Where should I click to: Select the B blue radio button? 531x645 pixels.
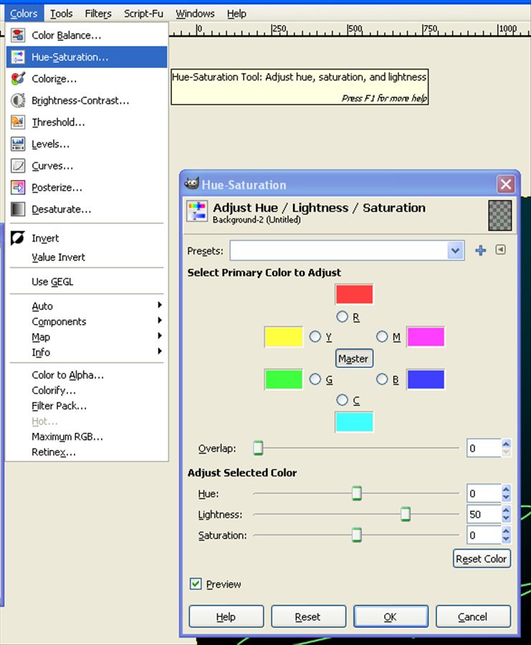[x=382, y=379]
